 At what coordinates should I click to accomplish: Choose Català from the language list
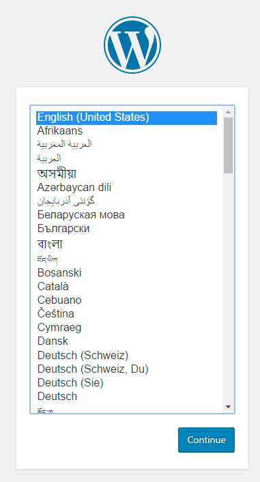(127, 287)
